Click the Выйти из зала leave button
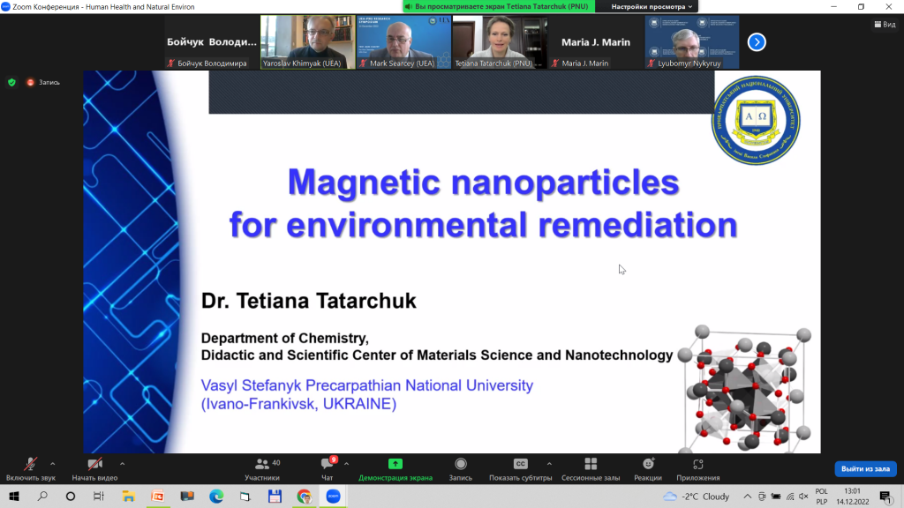Image resolution: width=904 pixels, height=508 pixels. pos(865,468)
